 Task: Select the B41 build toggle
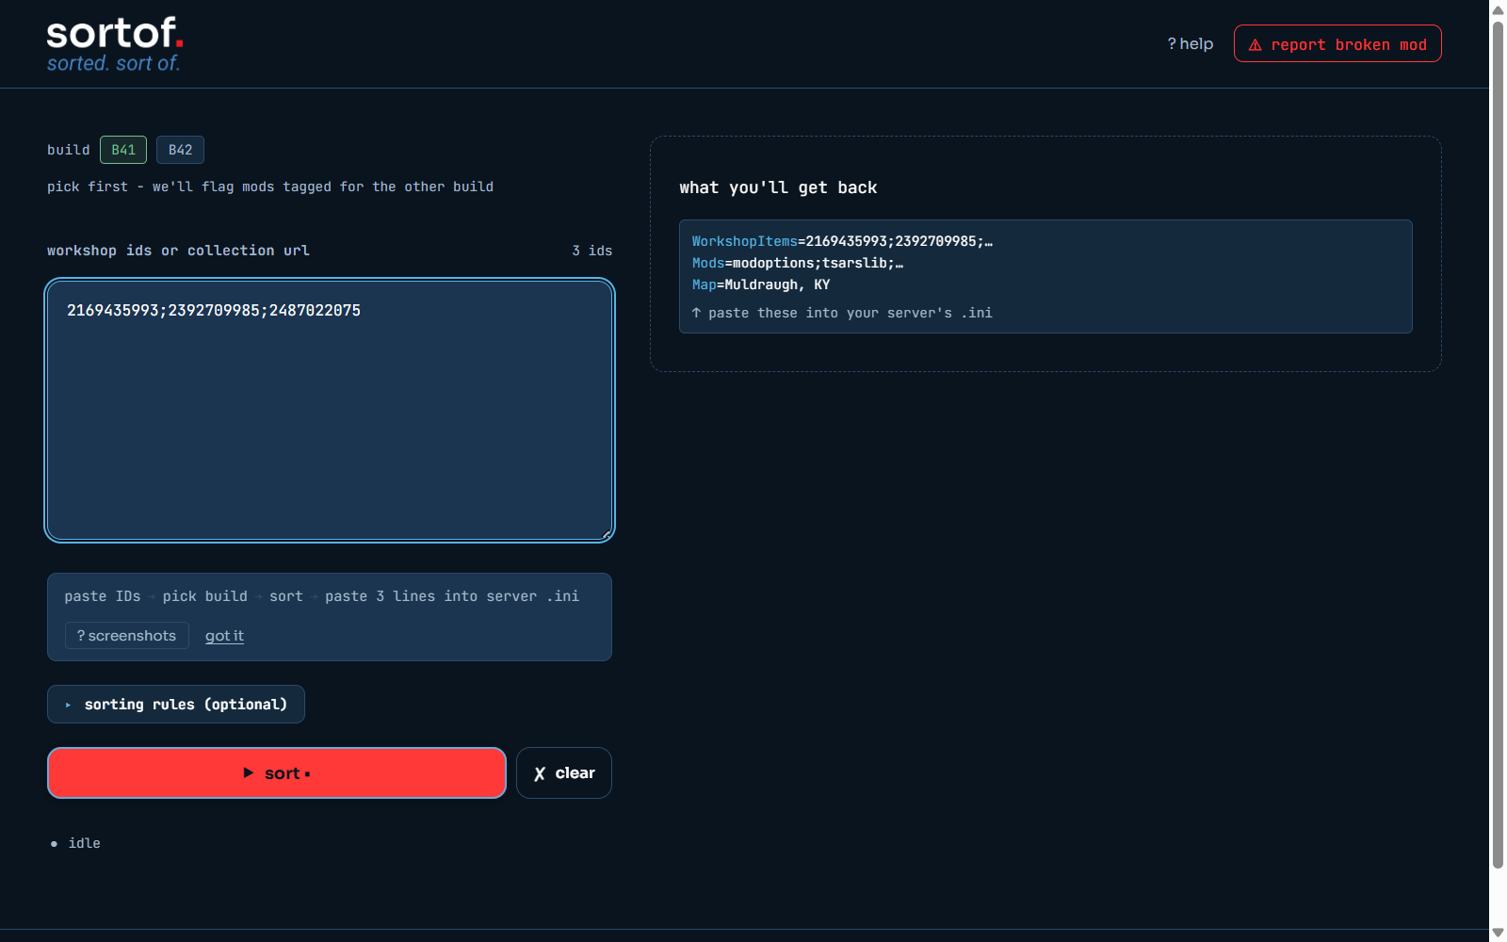[123, 150]
